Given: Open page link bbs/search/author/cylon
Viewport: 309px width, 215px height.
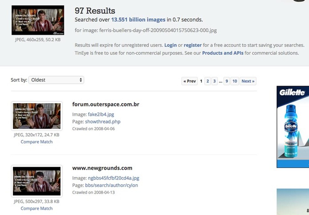Looking at the screenshot, I should (111, 185).
